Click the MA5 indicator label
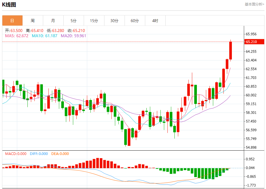 click(x=17, y=36)
